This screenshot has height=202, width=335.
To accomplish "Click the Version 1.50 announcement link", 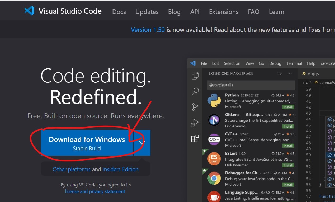I will (148, 30).
